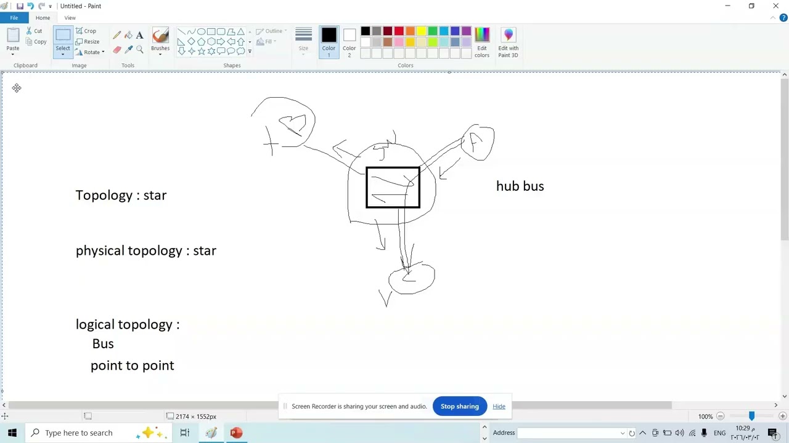The width and height of the screenshot is (789, 443).
Task: Zoom in using the plus button
Action: tap(782, 417)
